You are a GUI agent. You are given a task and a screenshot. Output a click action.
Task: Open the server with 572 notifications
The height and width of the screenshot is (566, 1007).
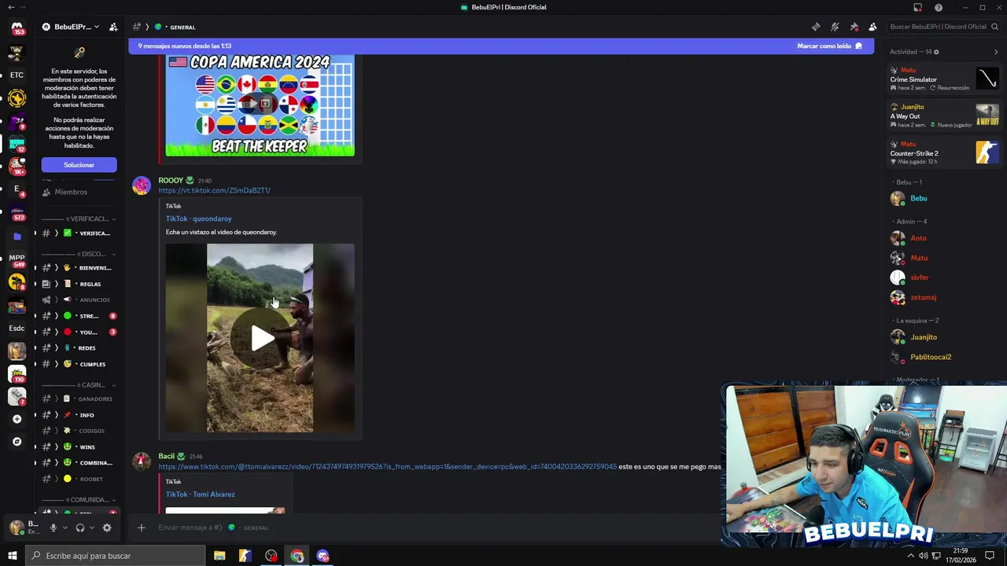[17, 213]
